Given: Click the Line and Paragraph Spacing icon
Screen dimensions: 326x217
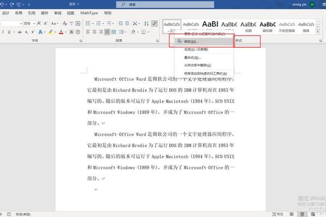Looking at the screenshot, I should pyautogui.click(x=121, y=32).
